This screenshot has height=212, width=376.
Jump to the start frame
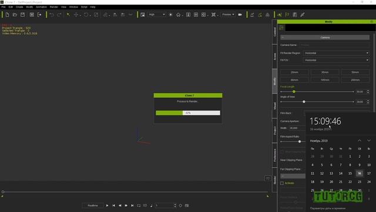click(113, 206)
